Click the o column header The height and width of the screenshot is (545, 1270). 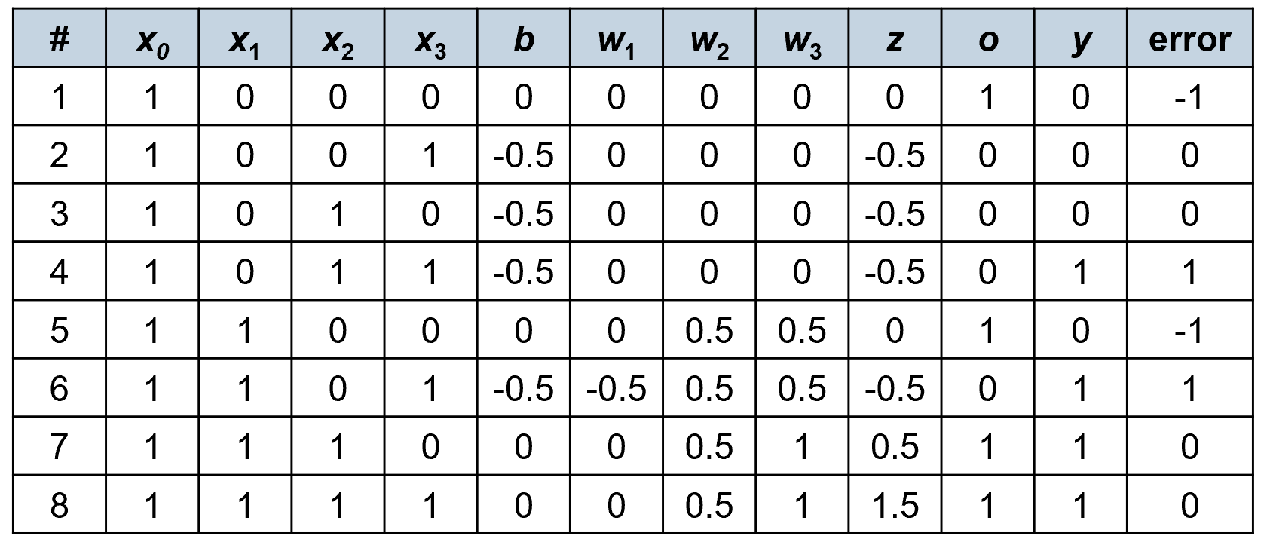click(987, 41)
